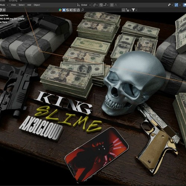Screen dimensions: 186x186
Task: Open the list display type selector
Action: [128, 10]
